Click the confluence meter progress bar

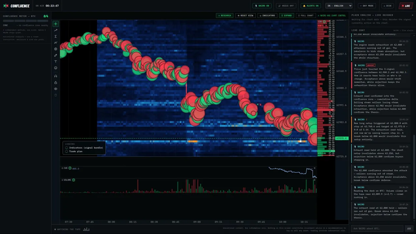(x=26, y=21)
